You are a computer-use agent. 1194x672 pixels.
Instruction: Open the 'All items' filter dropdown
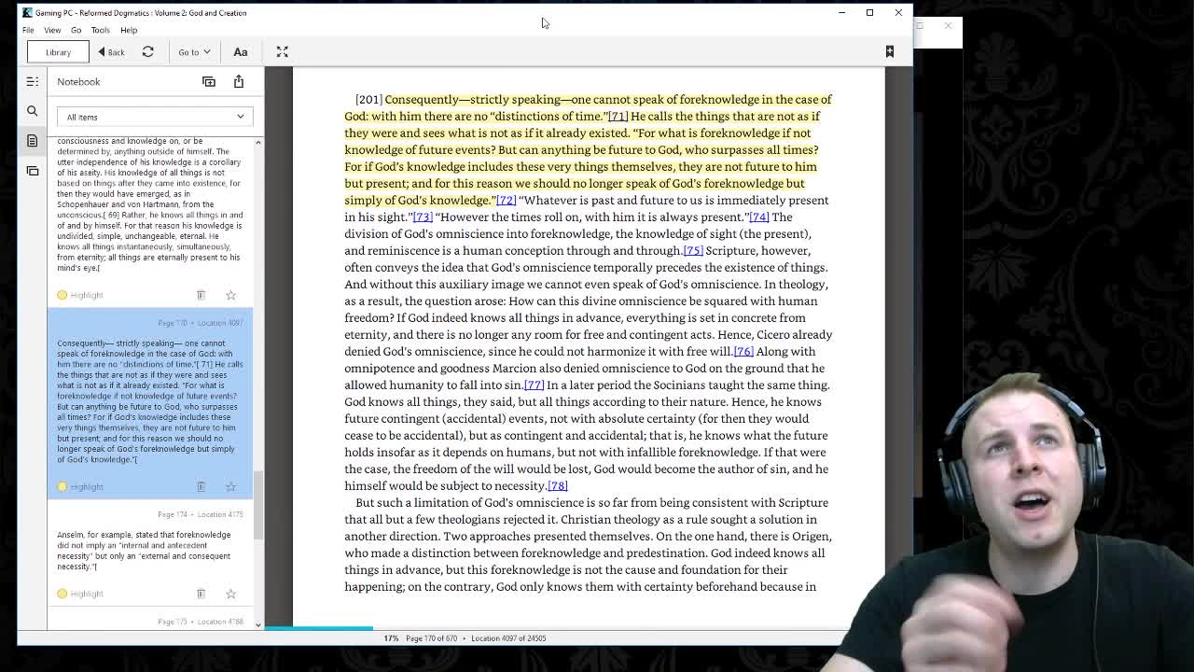[x=155, y=117]
